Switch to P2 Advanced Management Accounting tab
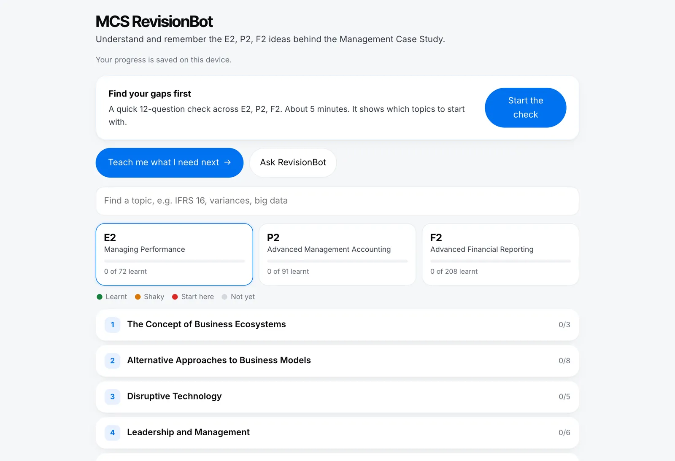The height and width of the screenshot is (461, 675). [x=337, y=254]
